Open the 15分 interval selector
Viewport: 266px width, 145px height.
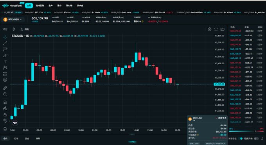[x=5, y=29]
